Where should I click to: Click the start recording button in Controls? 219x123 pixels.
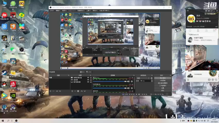(x=163, y=81)
